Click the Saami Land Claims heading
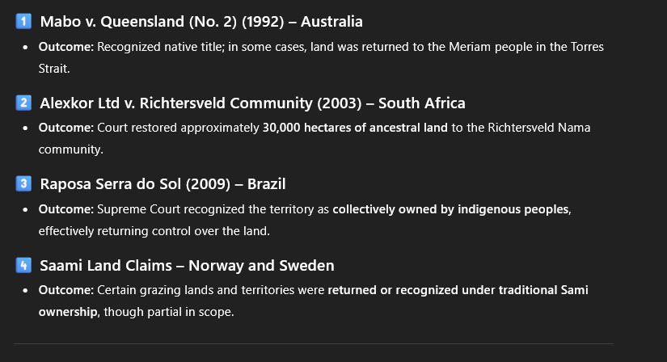Image resolution: width=667 pixels, height=362 pixels. coord(187,266)
